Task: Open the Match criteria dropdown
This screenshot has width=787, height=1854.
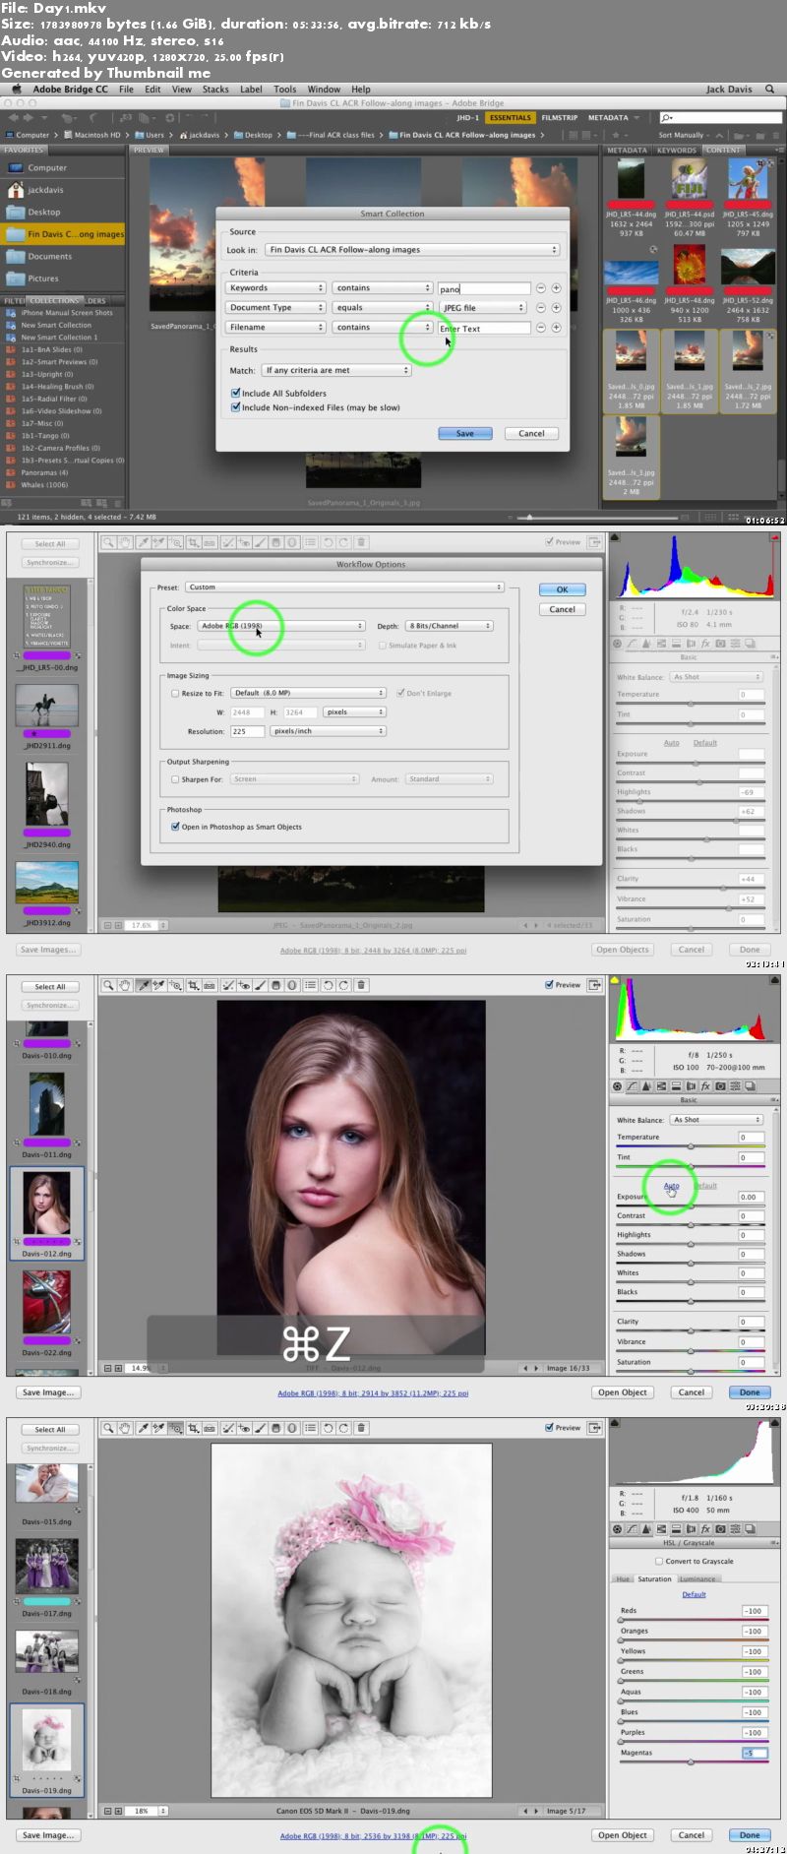Action: (x=336, y=371)
